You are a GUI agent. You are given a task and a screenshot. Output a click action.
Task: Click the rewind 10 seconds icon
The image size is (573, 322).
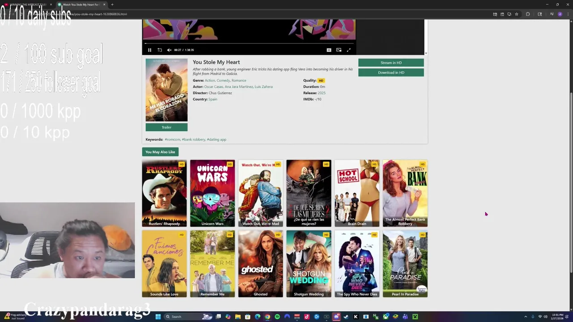tap(159, 50)
